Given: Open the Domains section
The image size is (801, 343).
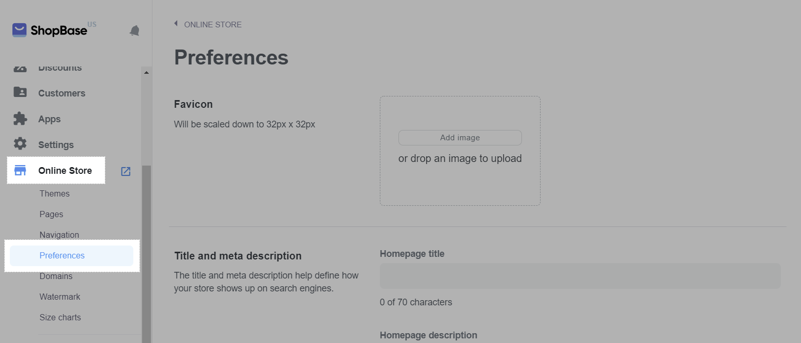Looking at the screenshot, I should pyautogui.click(x=56, y=276).
